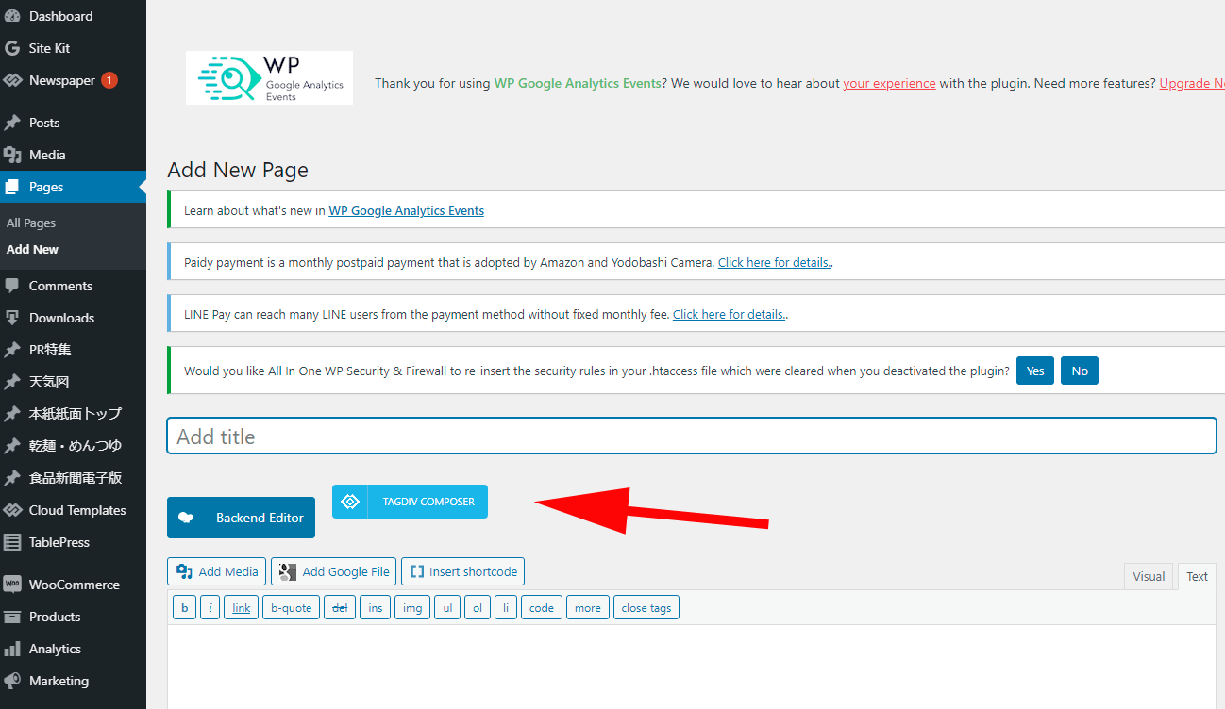Click the TablePress table icon
This screenshot has height=709, width=1225.
[12, 542]
